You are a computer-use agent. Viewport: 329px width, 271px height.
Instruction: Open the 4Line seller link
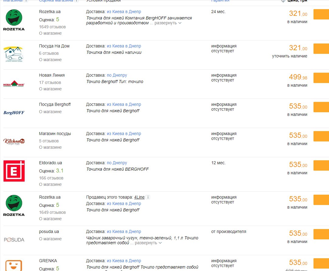pyautogui.click(x=139, y=197)
